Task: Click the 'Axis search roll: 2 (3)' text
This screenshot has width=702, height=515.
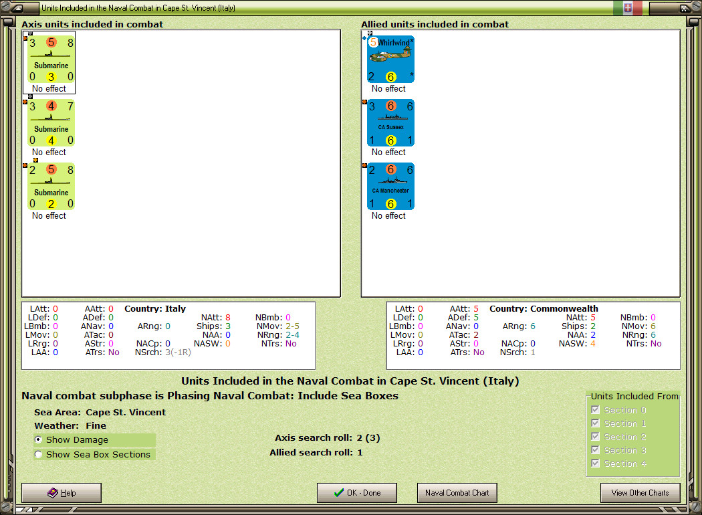Action: tap(328, 437)
